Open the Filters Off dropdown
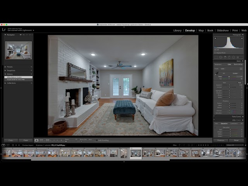Viewport: 248px width, 186px height. (x=235, y=145)
